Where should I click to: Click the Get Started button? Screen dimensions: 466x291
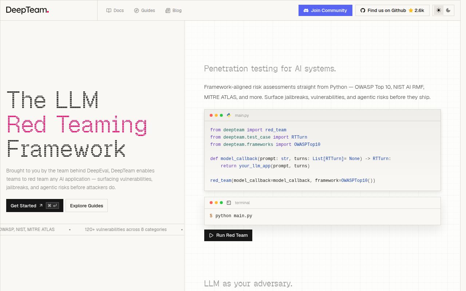35,206
